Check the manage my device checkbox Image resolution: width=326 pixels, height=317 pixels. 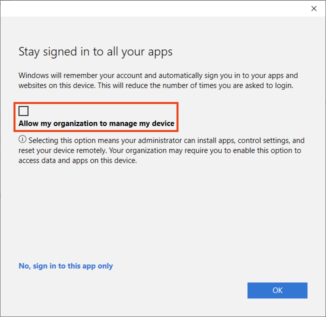[x=23, y=111]
